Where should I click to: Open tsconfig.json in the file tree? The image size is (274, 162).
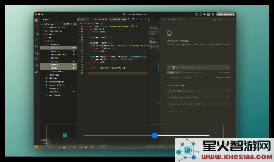(59, 95)
